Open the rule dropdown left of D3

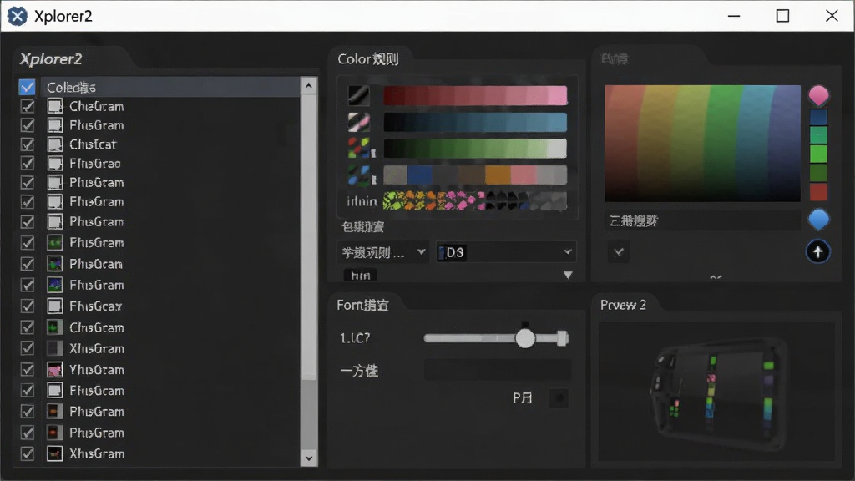[x=382, y=252]
